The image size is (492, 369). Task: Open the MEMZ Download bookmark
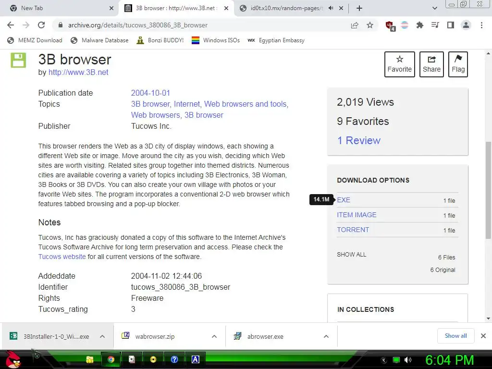tap(35, 40)
